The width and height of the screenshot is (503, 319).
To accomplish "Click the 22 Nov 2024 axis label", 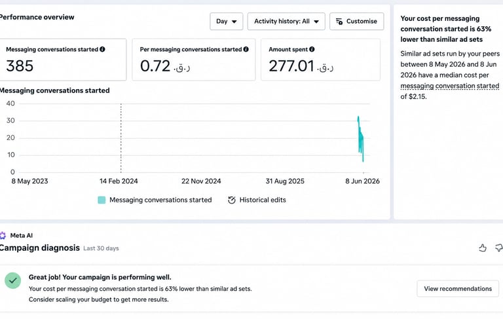I will click(x=201, y=181).
